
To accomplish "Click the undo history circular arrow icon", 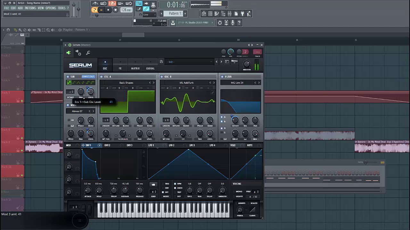I will pyautogui.click(x=220, y=22).
